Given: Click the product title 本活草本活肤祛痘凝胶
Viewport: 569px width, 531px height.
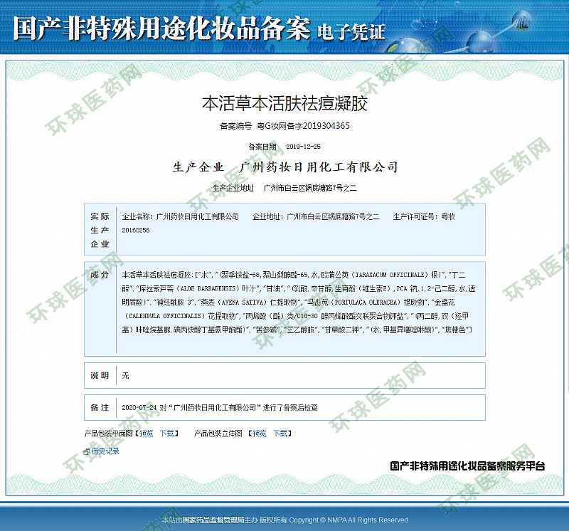Looking at the screenshot, I should tap(284, 103).
